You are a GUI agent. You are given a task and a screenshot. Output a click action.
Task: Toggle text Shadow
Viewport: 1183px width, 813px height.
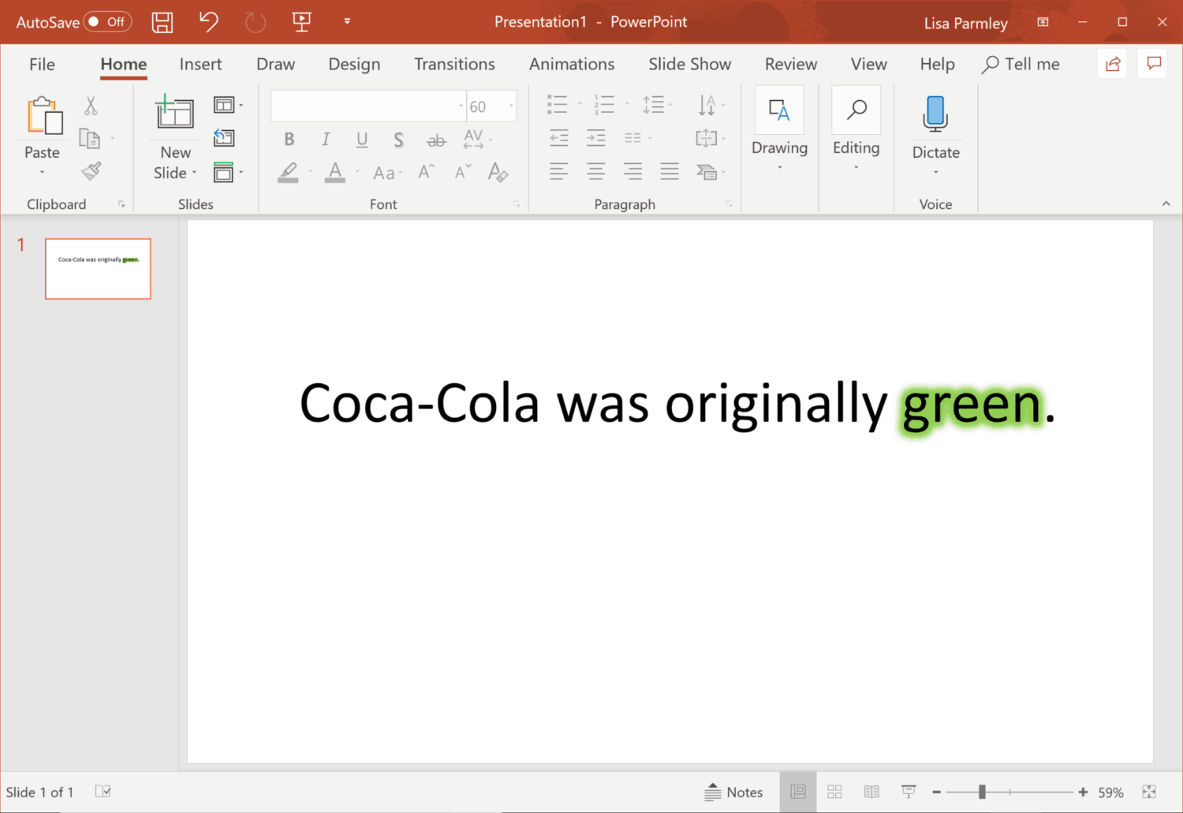(x=398, y=140)
